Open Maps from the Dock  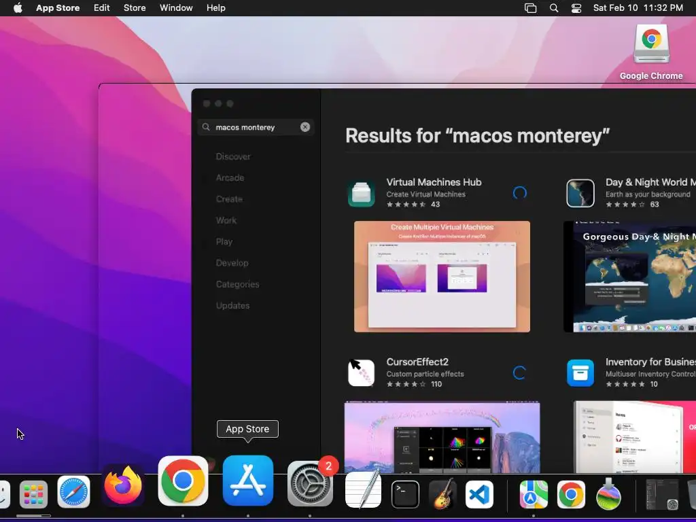534,494
